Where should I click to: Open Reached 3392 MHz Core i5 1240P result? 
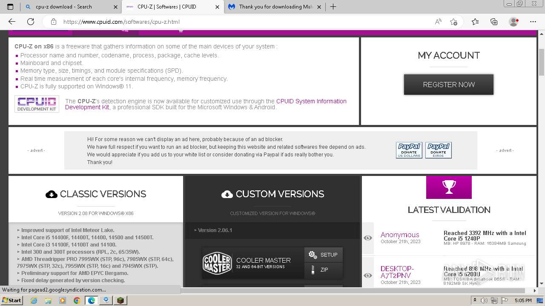tap(485, 235)
